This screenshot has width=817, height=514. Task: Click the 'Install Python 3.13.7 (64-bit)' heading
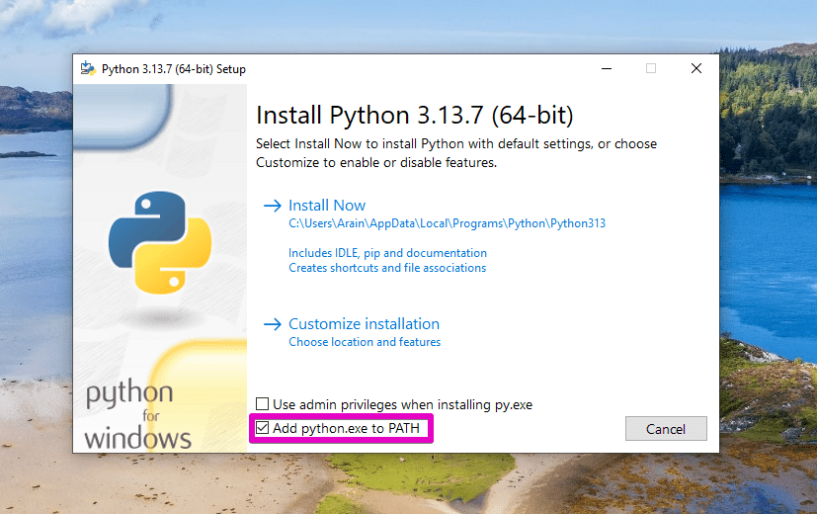coord(415,116)
